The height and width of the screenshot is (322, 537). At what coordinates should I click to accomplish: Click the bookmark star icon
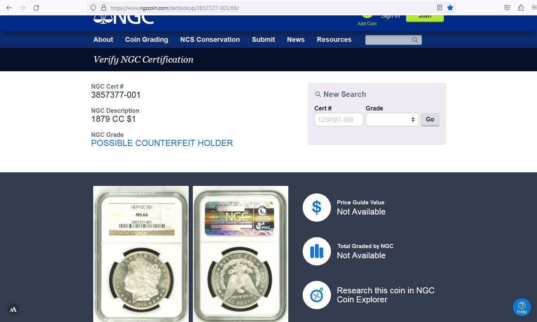pyautogui.click(x=450, y=8)
